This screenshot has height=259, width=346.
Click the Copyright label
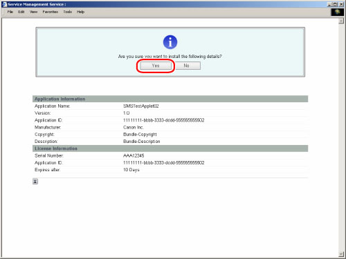pos(44,135)
